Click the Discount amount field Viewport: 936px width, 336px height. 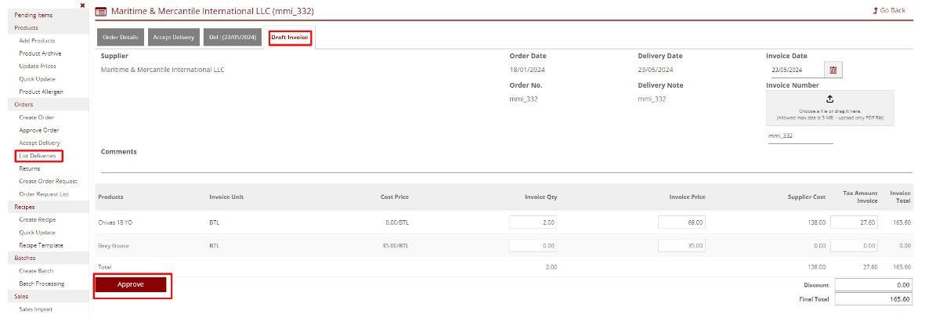[873, 285]
